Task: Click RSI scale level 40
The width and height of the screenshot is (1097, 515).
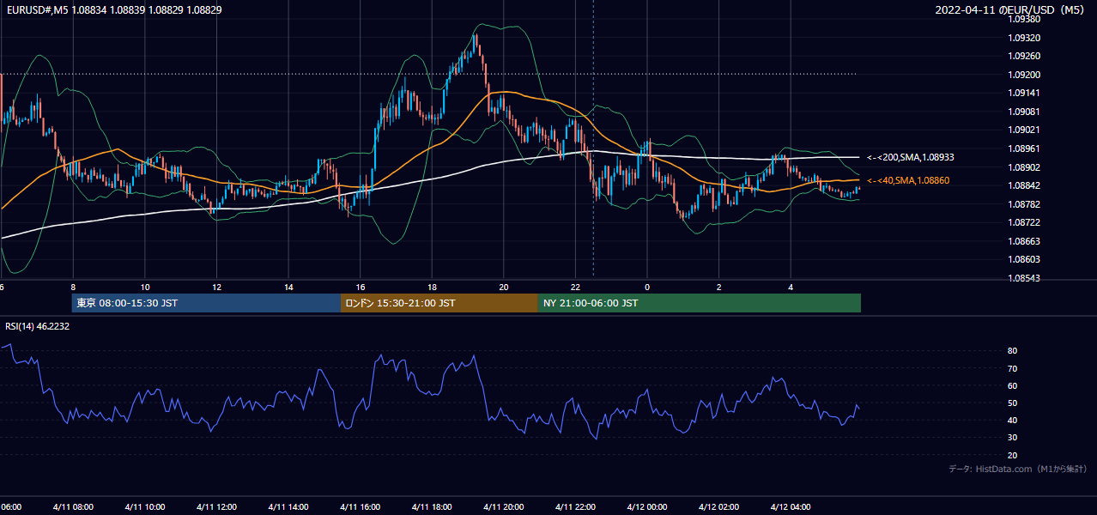Action: [x=1013, y=420]
